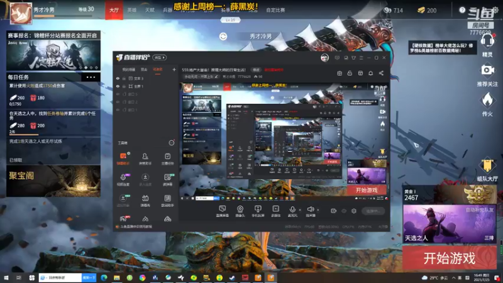The image size is (503, 283).
Task: Toggle visibility of the 文本 3 source
Action: (118, 78)
